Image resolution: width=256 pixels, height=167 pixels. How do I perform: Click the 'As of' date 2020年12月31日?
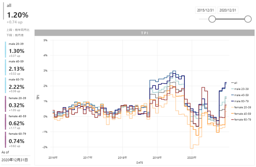pyautogui.click(x=15, y=160)
